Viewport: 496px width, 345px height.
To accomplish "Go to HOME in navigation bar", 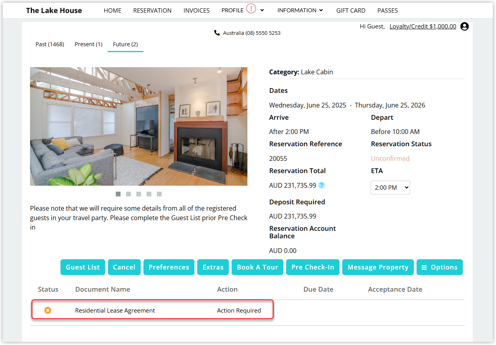I will click(x=113, y=11).
